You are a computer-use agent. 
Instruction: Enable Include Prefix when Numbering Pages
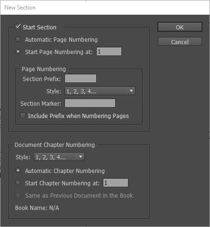coord(23,116)
